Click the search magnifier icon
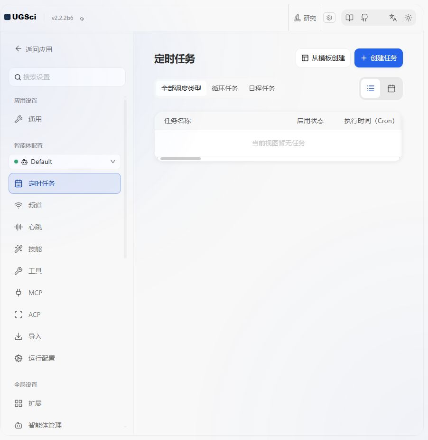The width and height of the screenshot is (428, 440). pyautogui.click(x=18, y=77)
